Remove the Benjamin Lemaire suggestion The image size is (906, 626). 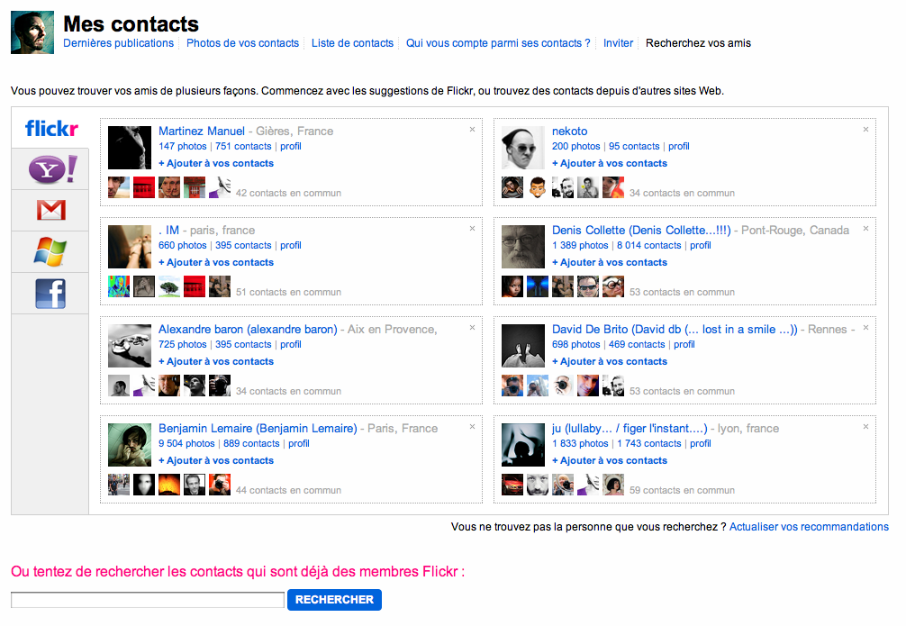pyautogui.click(x=472, y=427)
